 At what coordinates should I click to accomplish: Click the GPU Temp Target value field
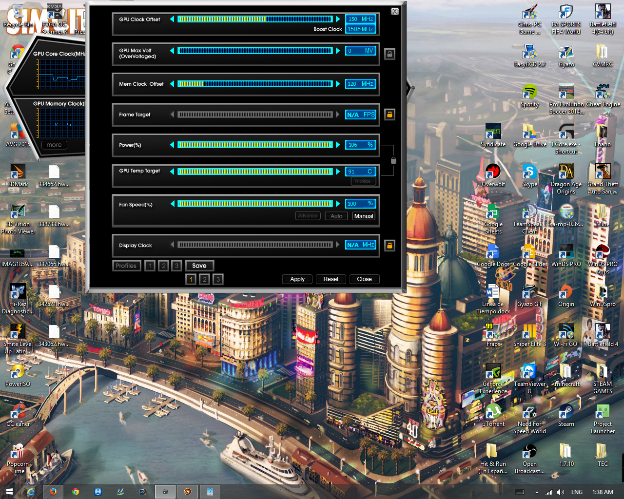(x=360, y=172)
